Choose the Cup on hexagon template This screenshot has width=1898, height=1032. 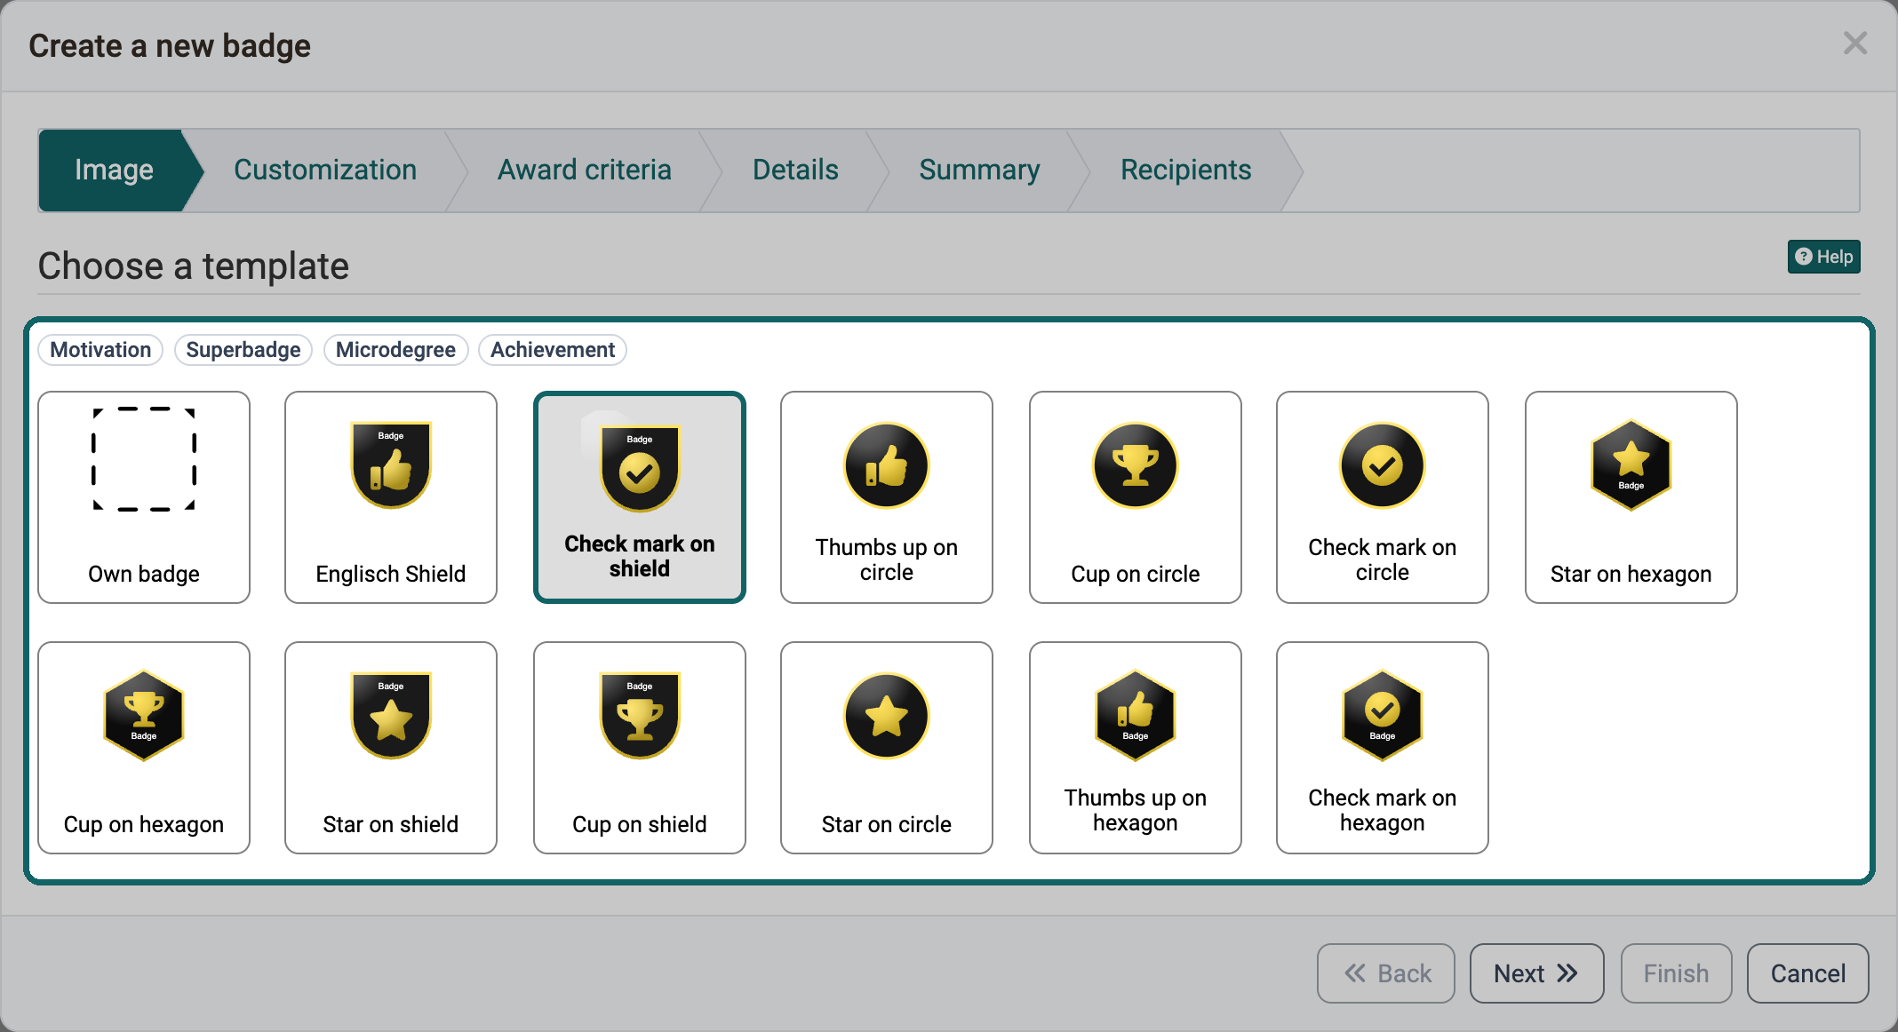point(144,748)
